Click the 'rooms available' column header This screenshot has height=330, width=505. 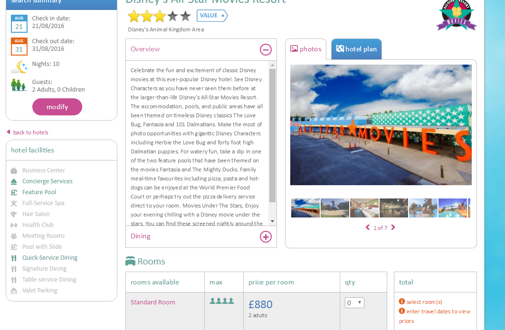pos(155,282)
